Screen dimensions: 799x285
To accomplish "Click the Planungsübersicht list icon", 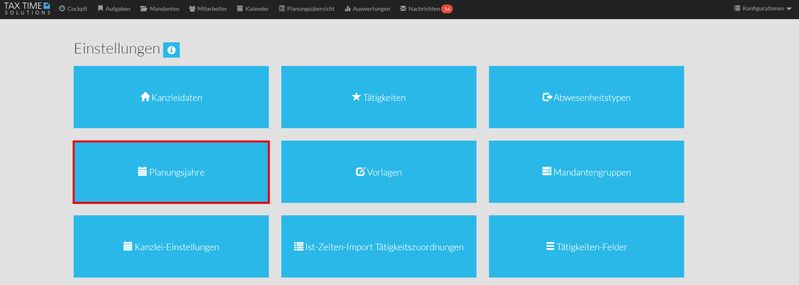I will (x=282, y=8).
